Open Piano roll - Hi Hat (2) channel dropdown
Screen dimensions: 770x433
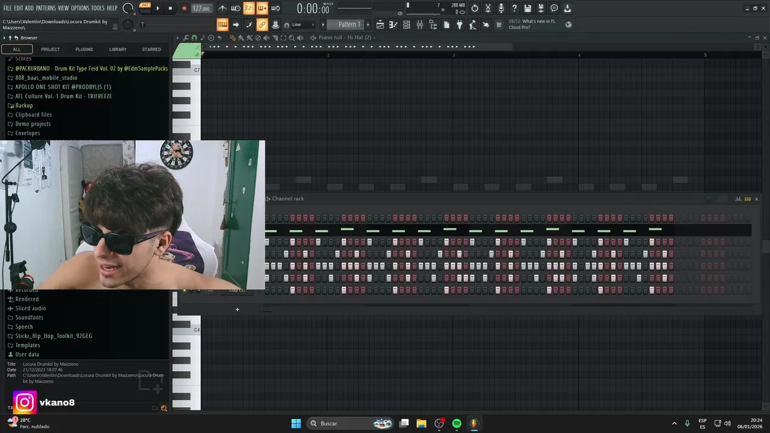[x=345, y=37]
